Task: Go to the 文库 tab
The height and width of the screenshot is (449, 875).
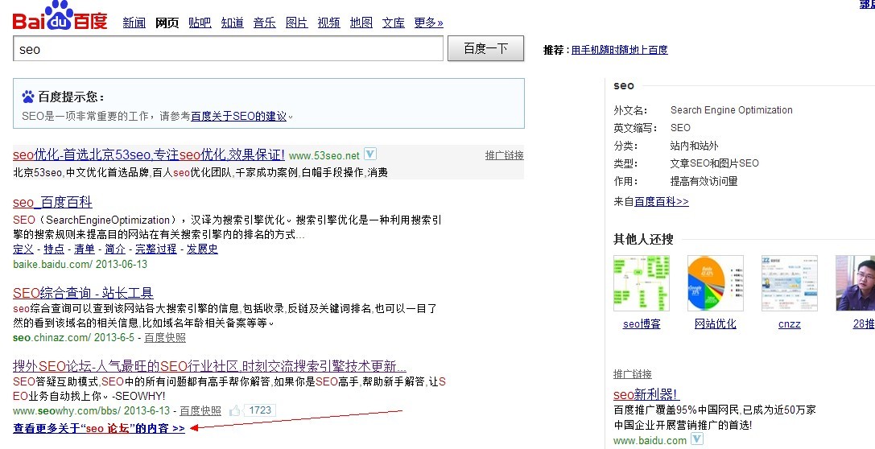Action: (x=394, y=23)
